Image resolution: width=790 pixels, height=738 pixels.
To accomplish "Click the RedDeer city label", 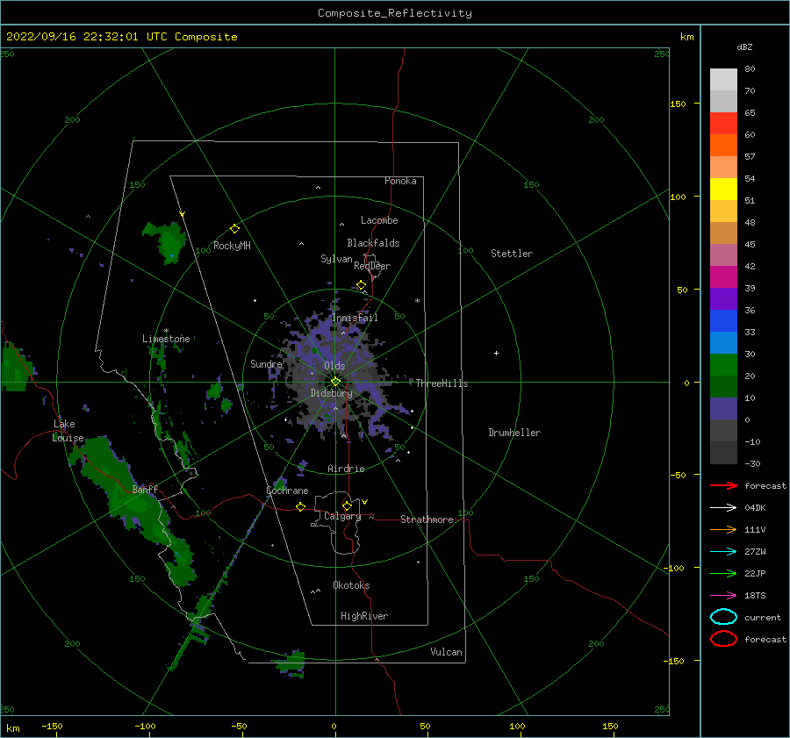I will [x=372, y=266].
